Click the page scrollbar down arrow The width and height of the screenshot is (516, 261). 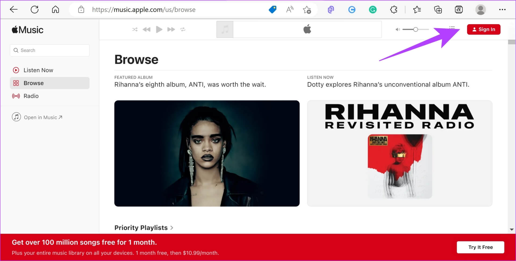512,230
